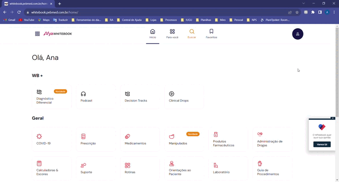Open the Medicamentos card
Viewport: 339px width, 182px height.
140,139
